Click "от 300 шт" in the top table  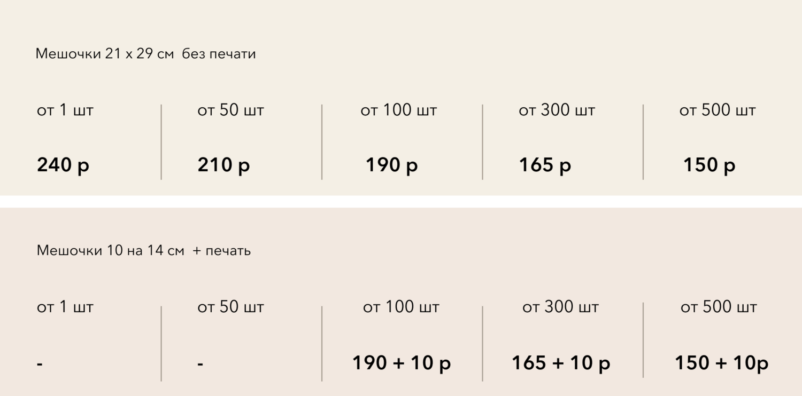[x=557, y=110]
